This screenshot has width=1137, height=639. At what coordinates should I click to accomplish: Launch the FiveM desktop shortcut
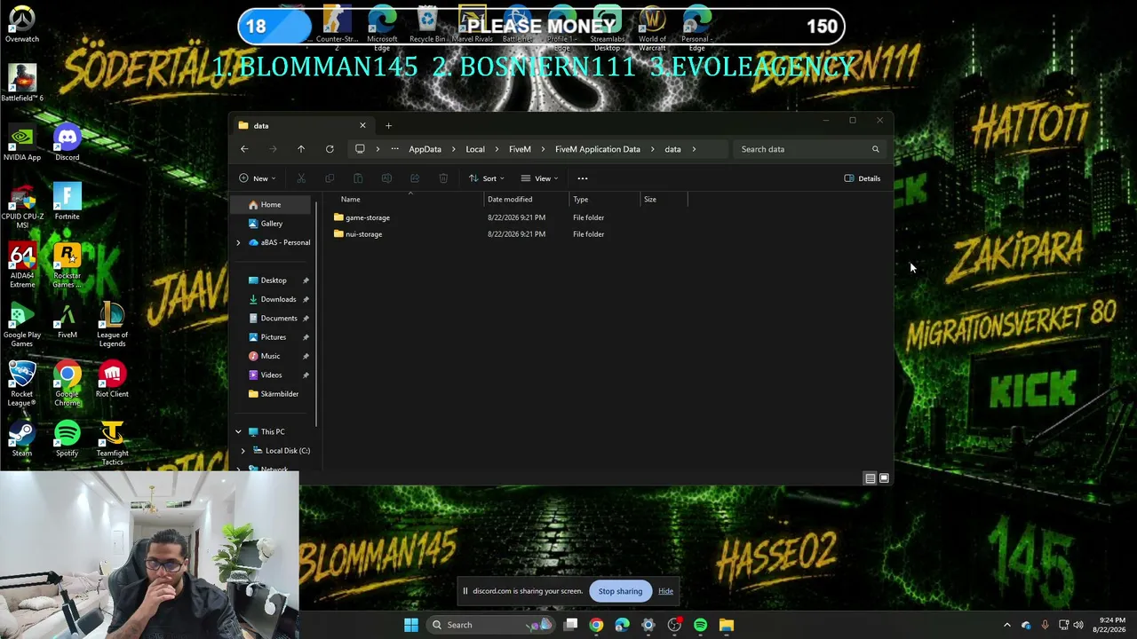(x=67, y=320)
